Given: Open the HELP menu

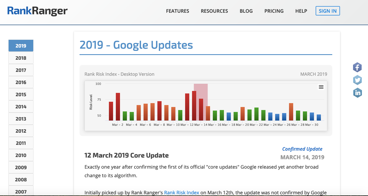Looking at the screenshot, I should (x=301, y=11).
